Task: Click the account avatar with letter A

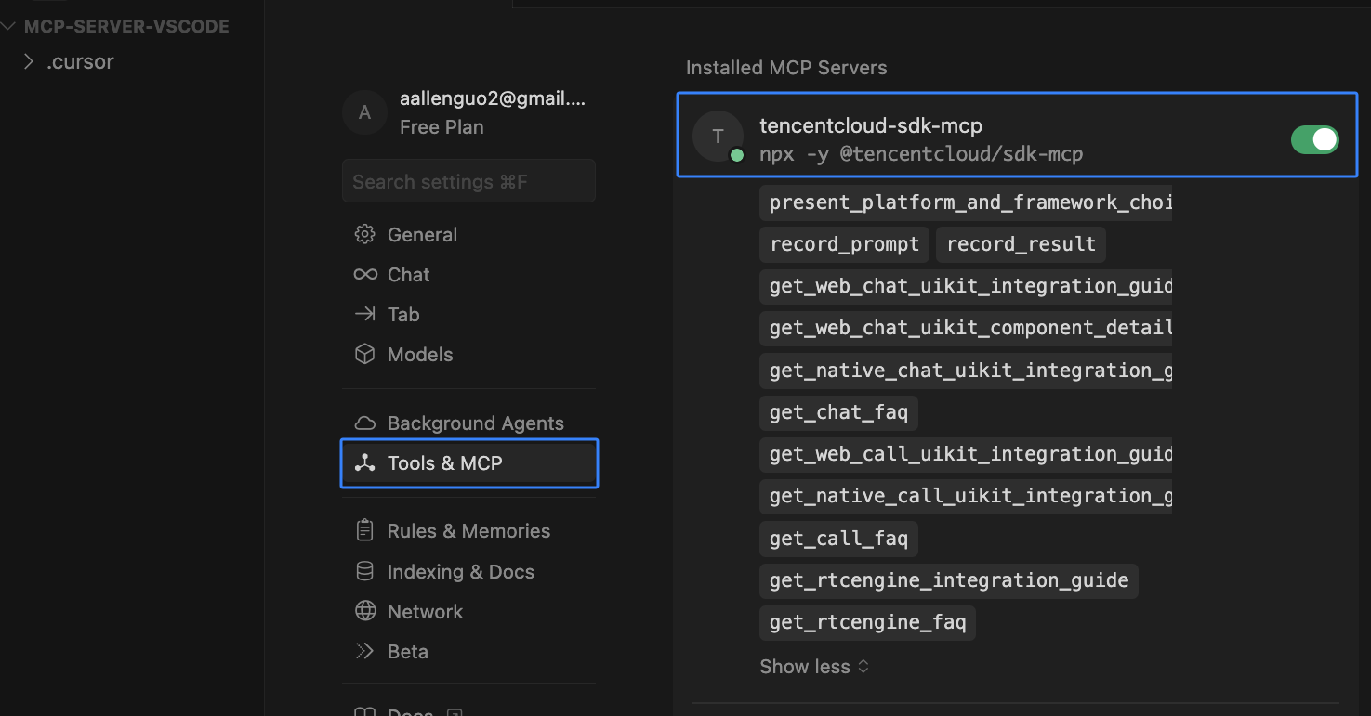Action: (x=364, y=112)
